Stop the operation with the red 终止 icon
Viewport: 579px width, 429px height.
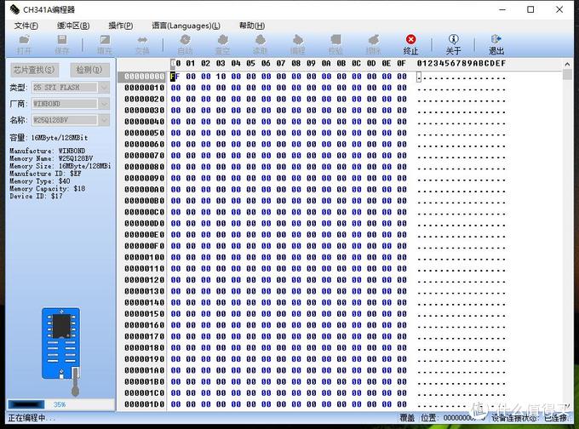coord(410,43)
